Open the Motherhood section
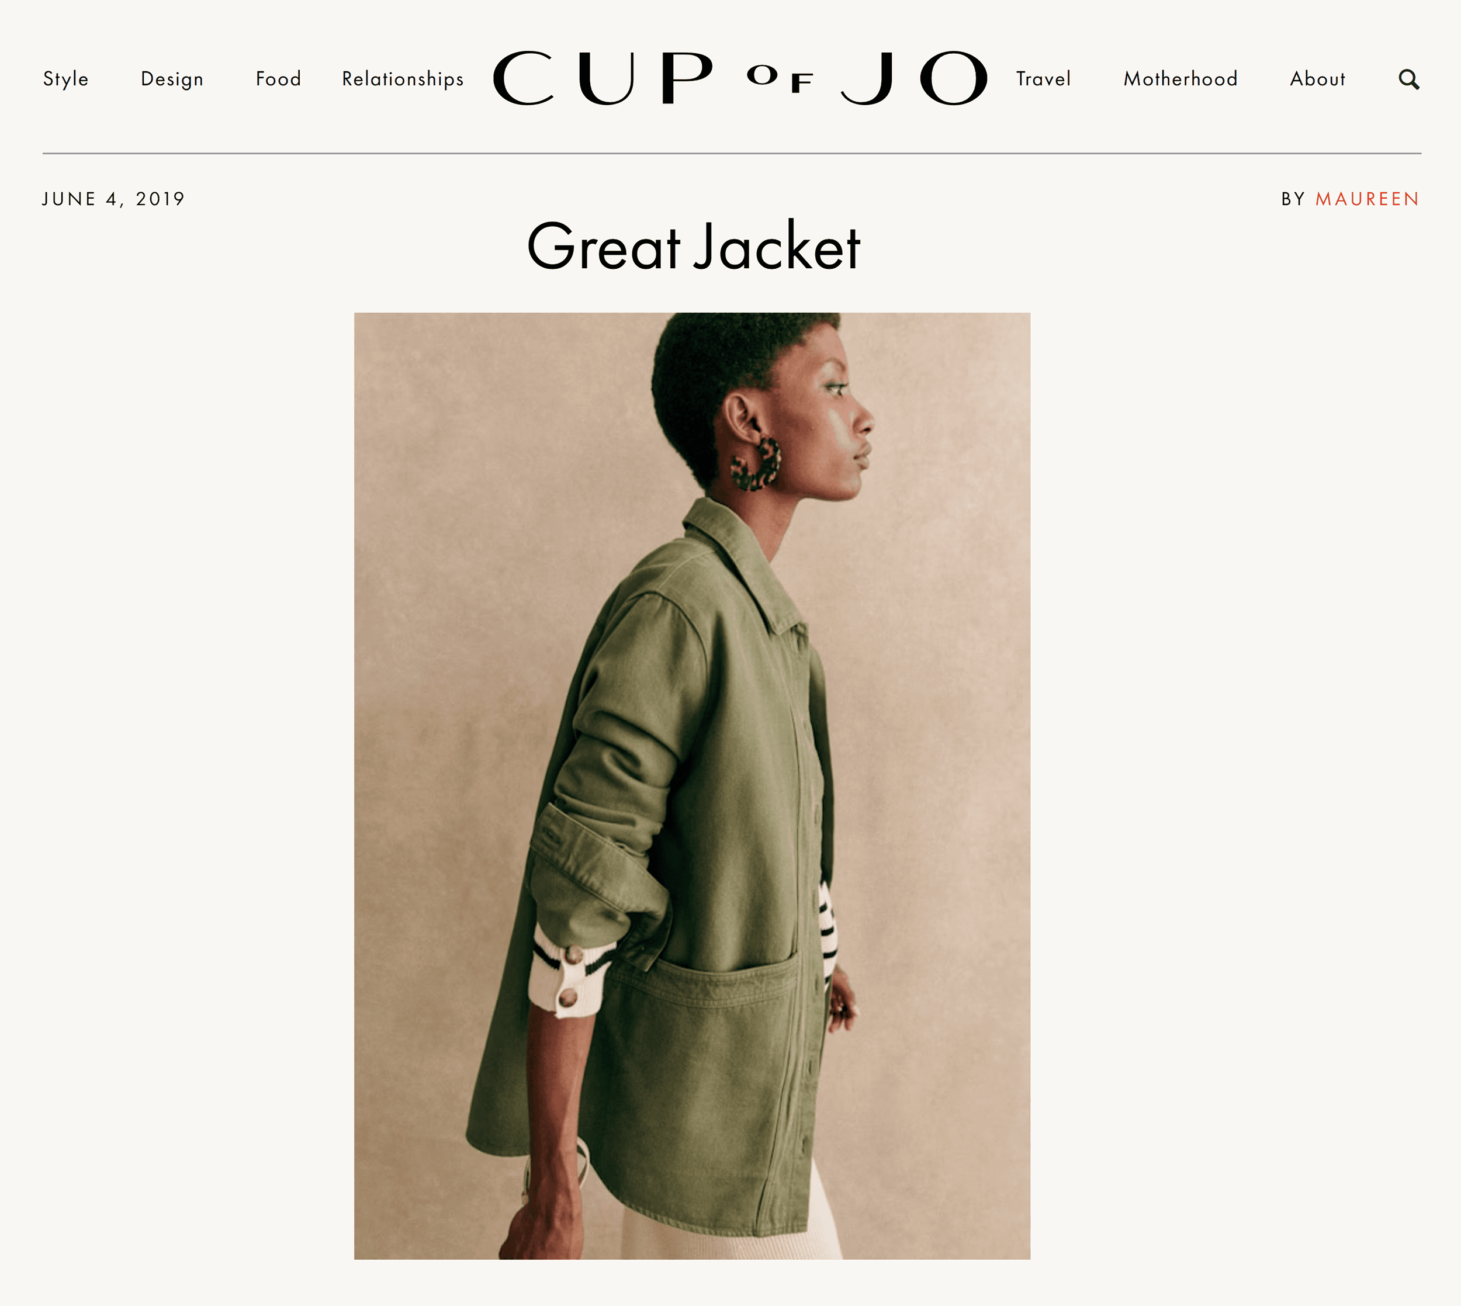 coord(1180,79)
